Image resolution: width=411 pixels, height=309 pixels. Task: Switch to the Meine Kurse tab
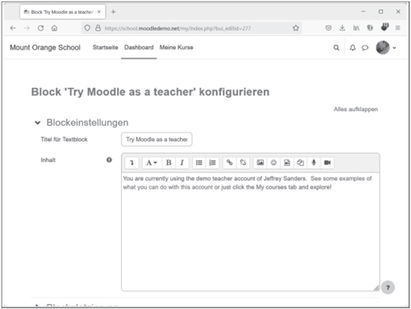[x=177, y=48]
